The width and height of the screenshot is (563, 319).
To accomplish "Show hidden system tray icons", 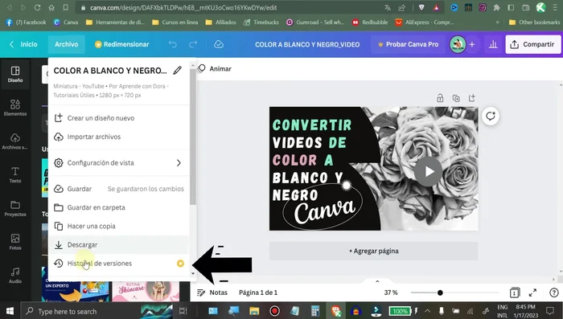I will (x=427, y=311).
